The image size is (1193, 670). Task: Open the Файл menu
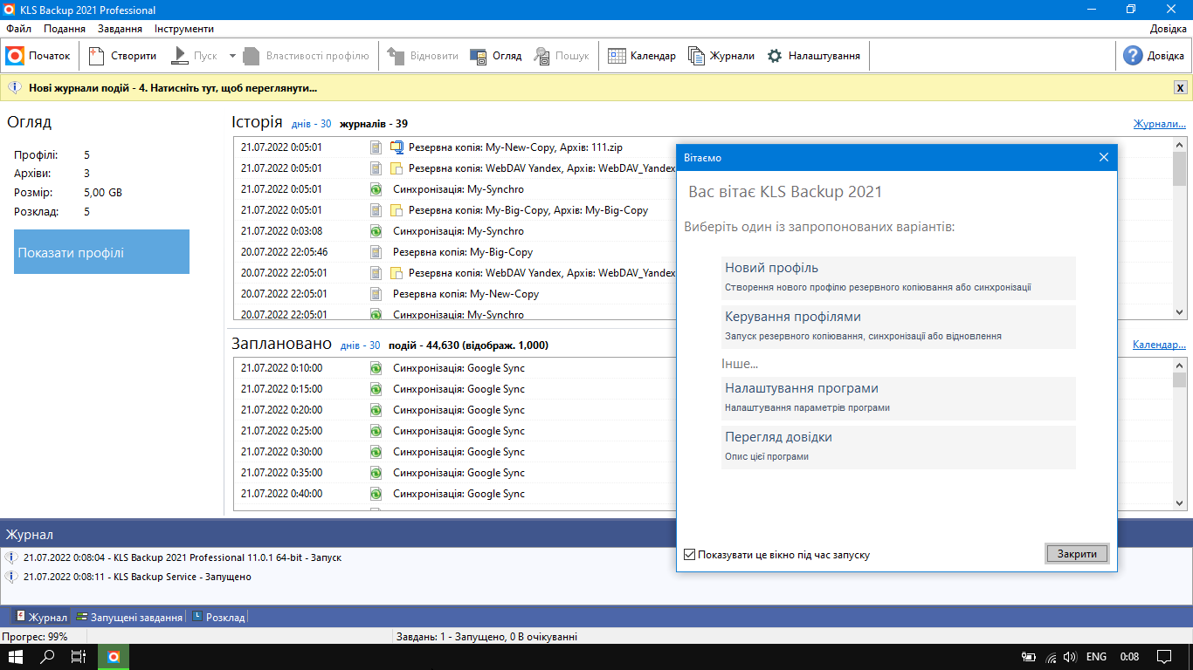point(18,29)
